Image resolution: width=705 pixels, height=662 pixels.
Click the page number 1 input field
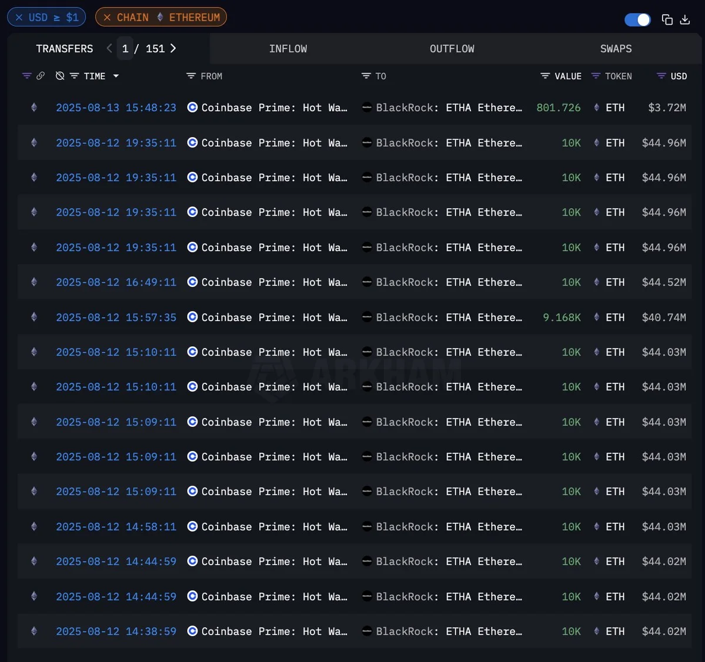(125, 49)
